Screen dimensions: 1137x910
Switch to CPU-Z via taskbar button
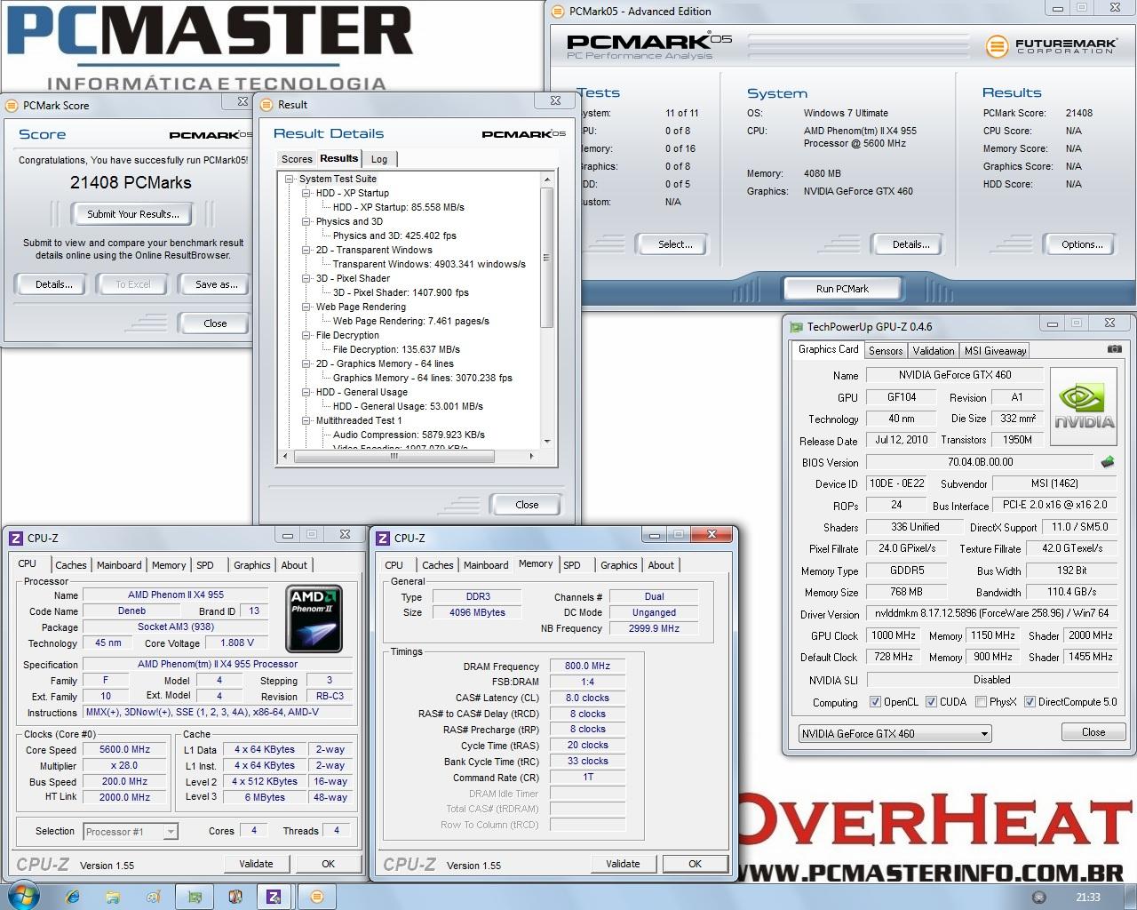[x=274, y=897]
